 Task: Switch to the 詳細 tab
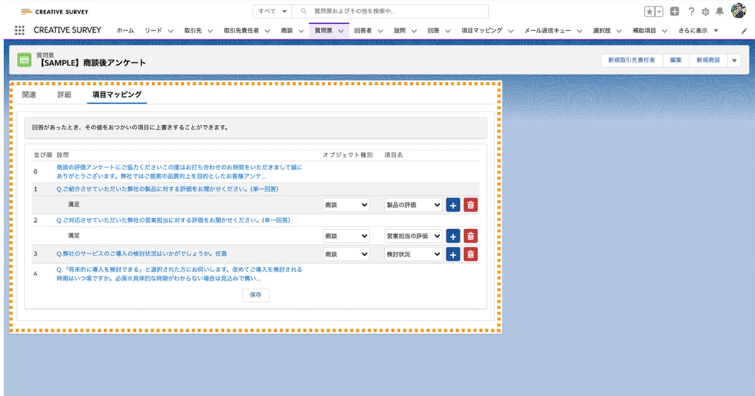pos(63,93)
